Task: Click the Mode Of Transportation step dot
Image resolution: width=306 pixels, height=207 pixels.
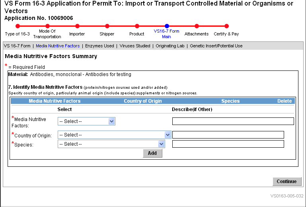Action: click(x=47, y=26)
